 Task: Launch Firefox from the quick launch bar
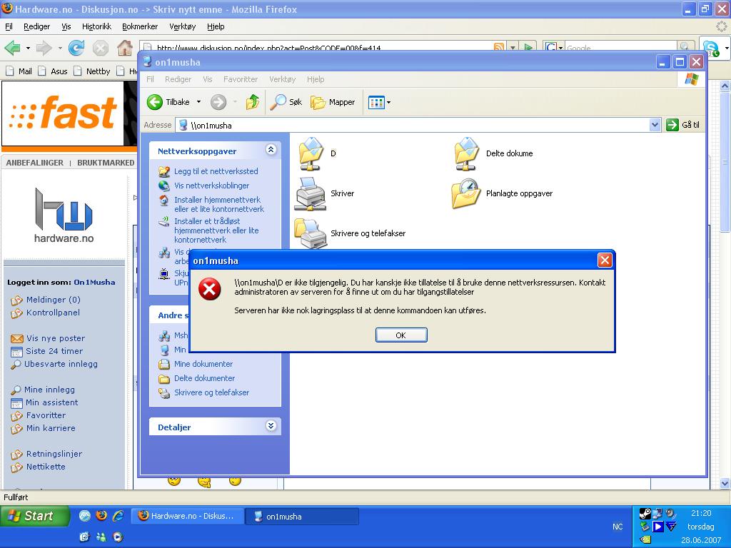click(x=101, y=515)
